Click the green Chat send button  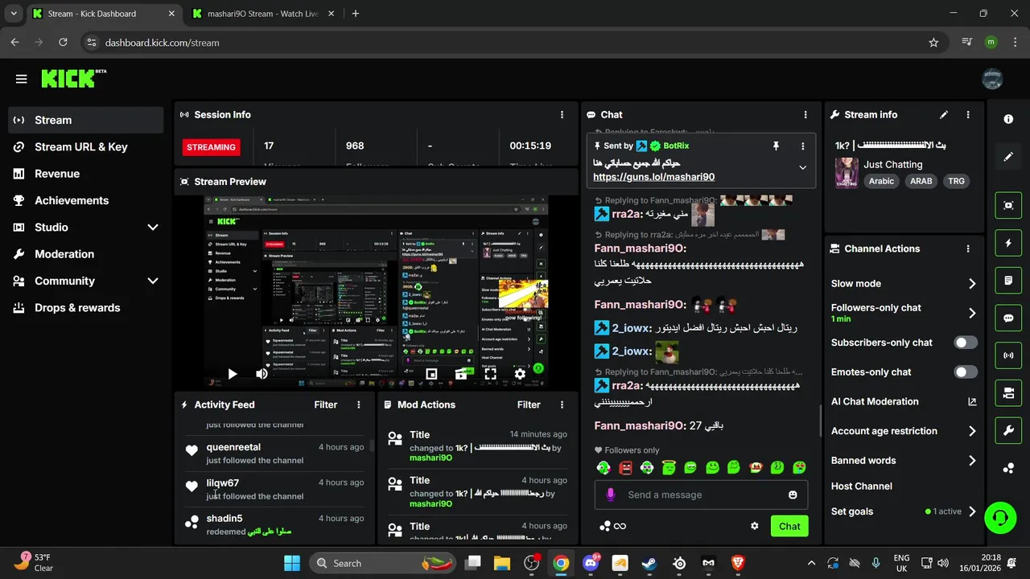789,526
